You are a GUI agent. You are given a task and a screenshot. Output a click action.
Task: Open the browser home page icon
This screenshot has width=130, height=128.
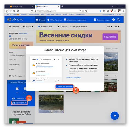tap(18, 11)
